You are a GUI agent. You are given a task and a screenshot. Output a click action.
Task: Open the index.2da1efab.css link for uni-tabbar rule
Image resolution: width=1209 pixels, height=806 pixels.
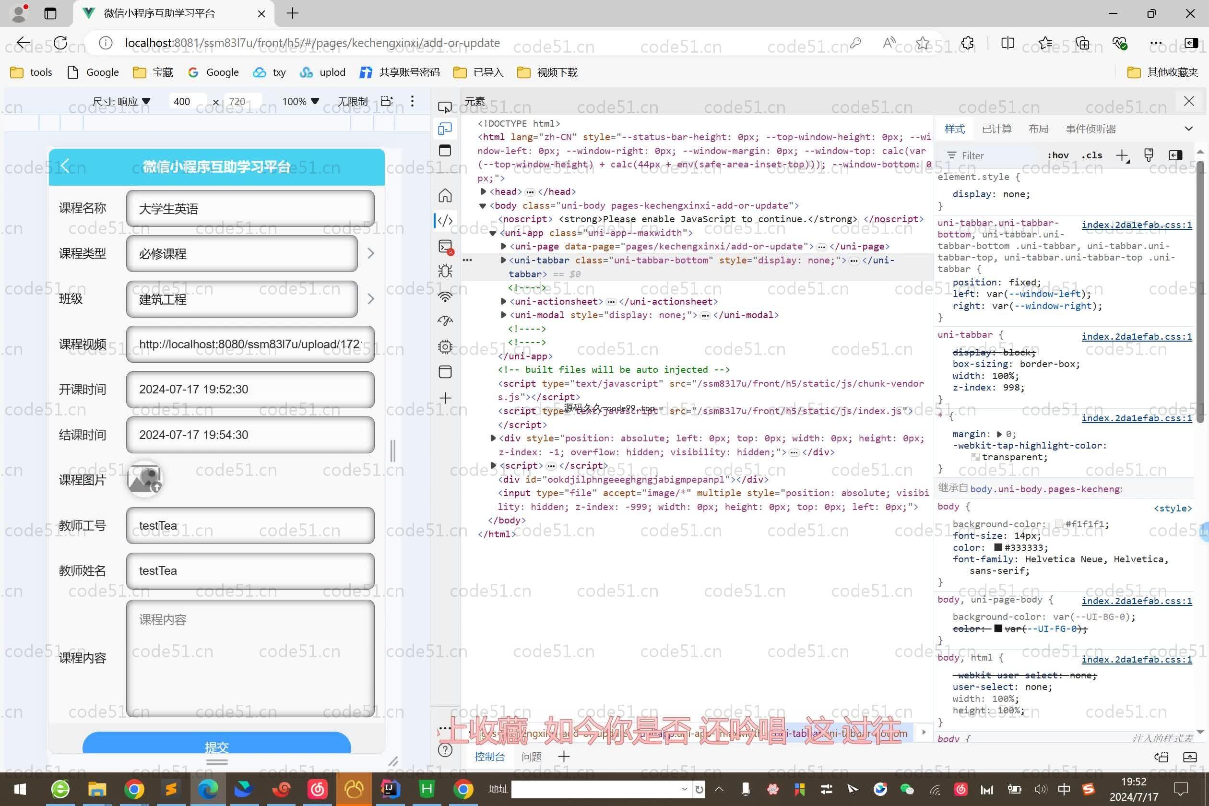click(x=1137, y=336)
